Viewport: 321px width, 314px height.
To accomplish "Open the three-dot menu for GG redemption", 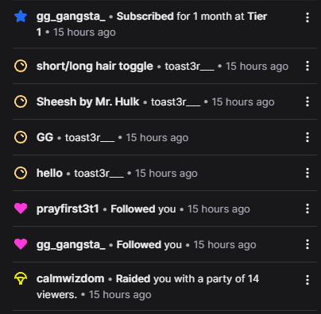I will (307, 137).
